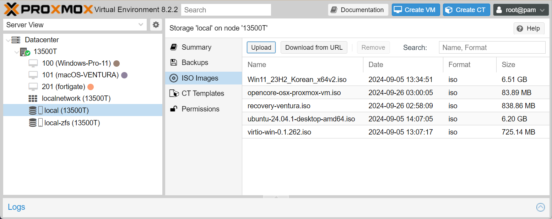Click Create CT button
This screenshot has width=552, height=219.
coord(466,10)
